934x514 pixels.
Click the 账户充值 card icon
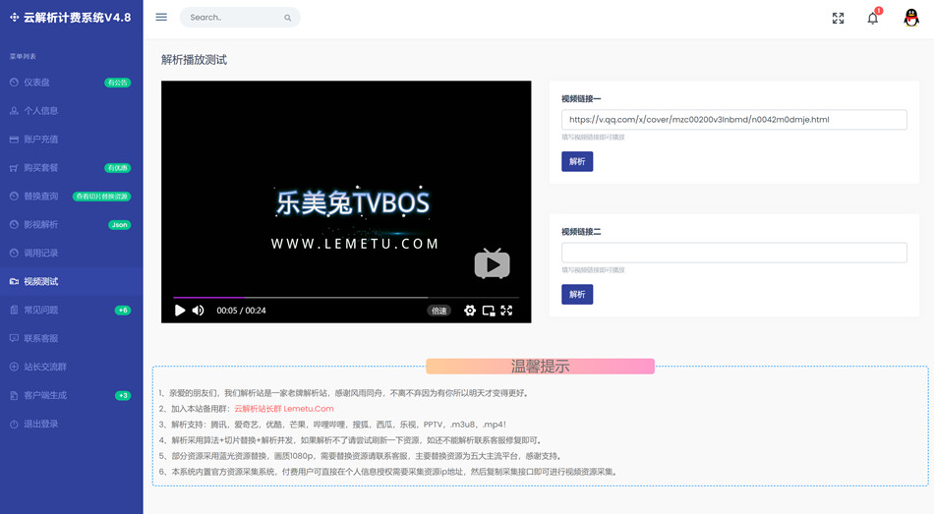pos(14,140)
